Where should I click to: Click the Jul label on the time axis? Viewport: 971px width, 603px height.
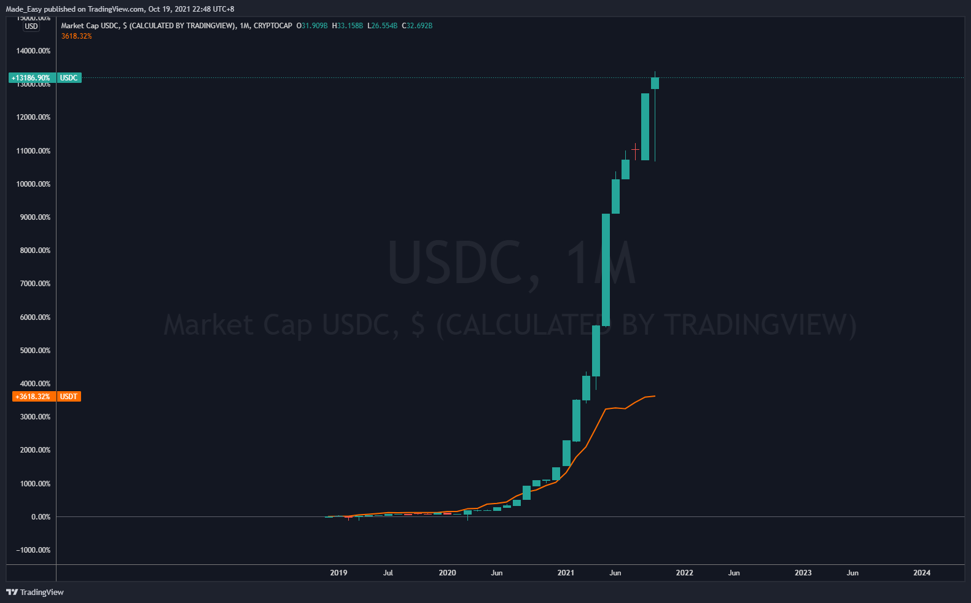pyautogui.click(x=388, y=573)
